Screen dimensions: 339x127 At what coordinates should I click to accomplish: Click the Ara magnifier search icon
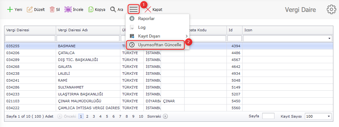click(113, 9)
